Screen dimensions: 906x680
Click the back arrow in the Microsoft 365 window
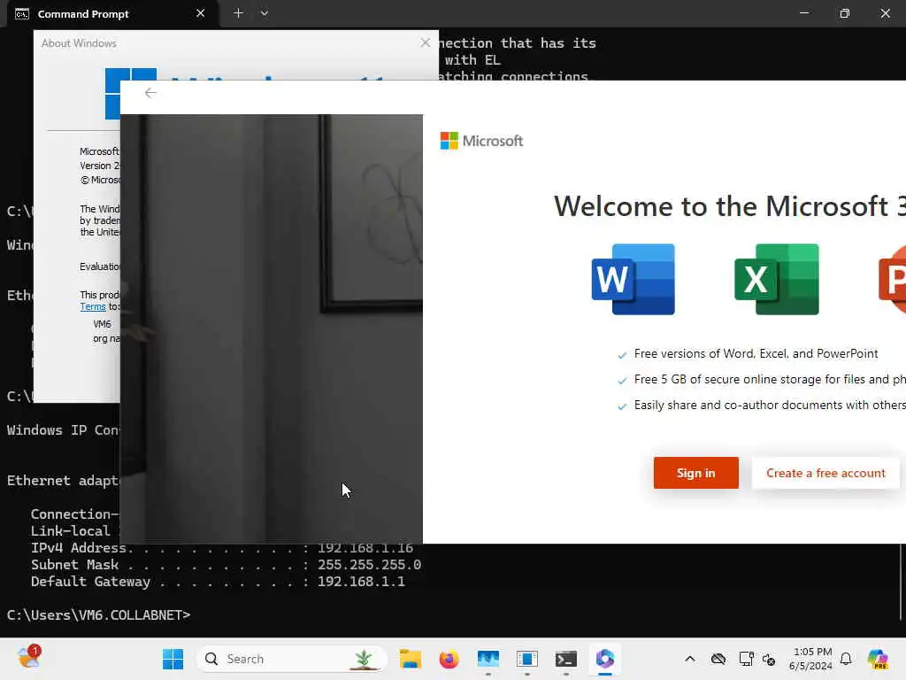point(150,93)
